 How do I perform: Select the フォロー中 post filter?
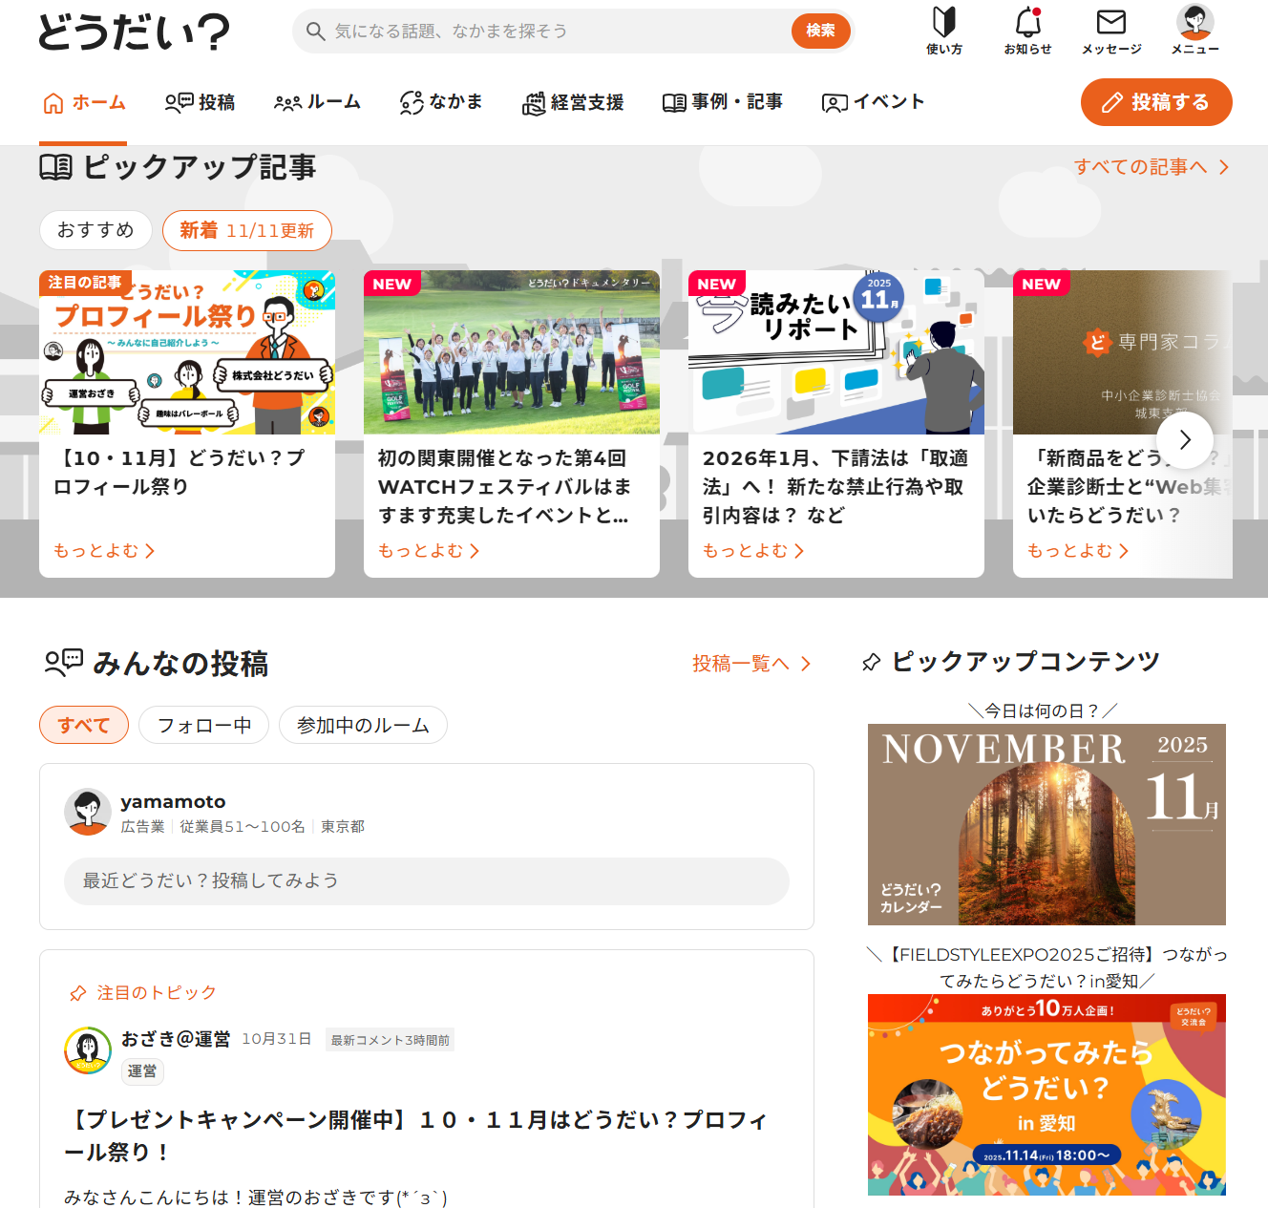(203, 725)
